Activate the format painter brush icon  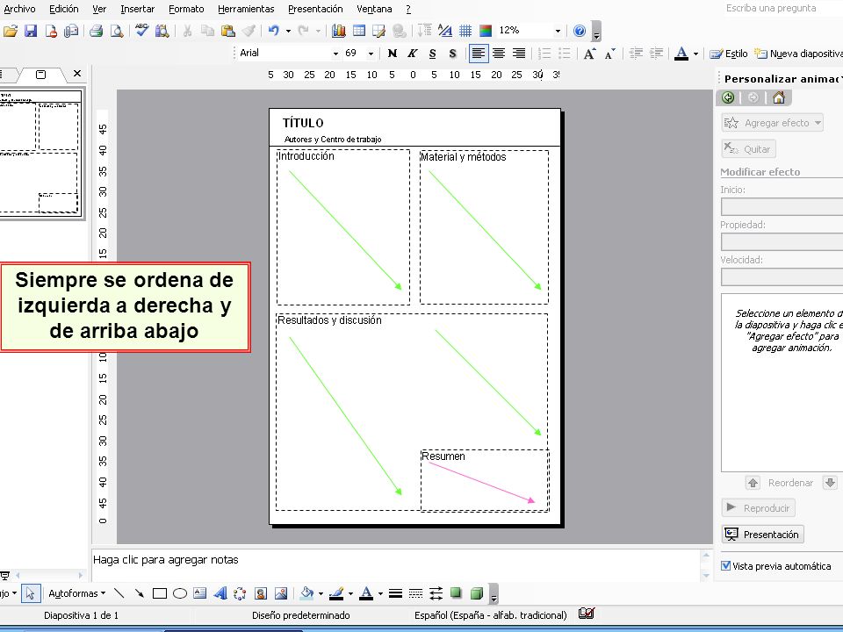(x=249, y=31)
